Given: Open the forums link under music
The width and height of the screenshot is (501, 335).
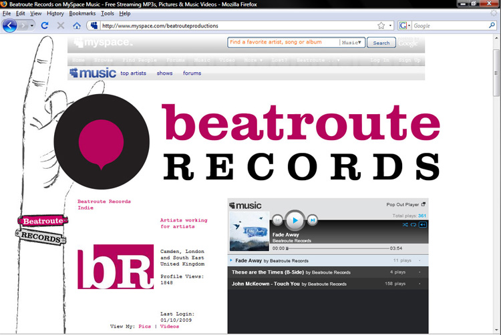Looking at the screenshot, I should (x=192, y=73).
